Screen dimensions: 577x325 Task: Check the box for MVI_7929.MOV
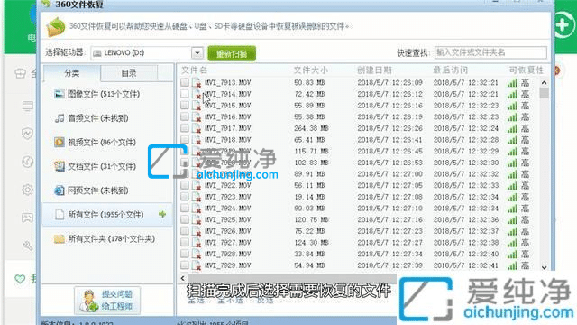point(185,265)
